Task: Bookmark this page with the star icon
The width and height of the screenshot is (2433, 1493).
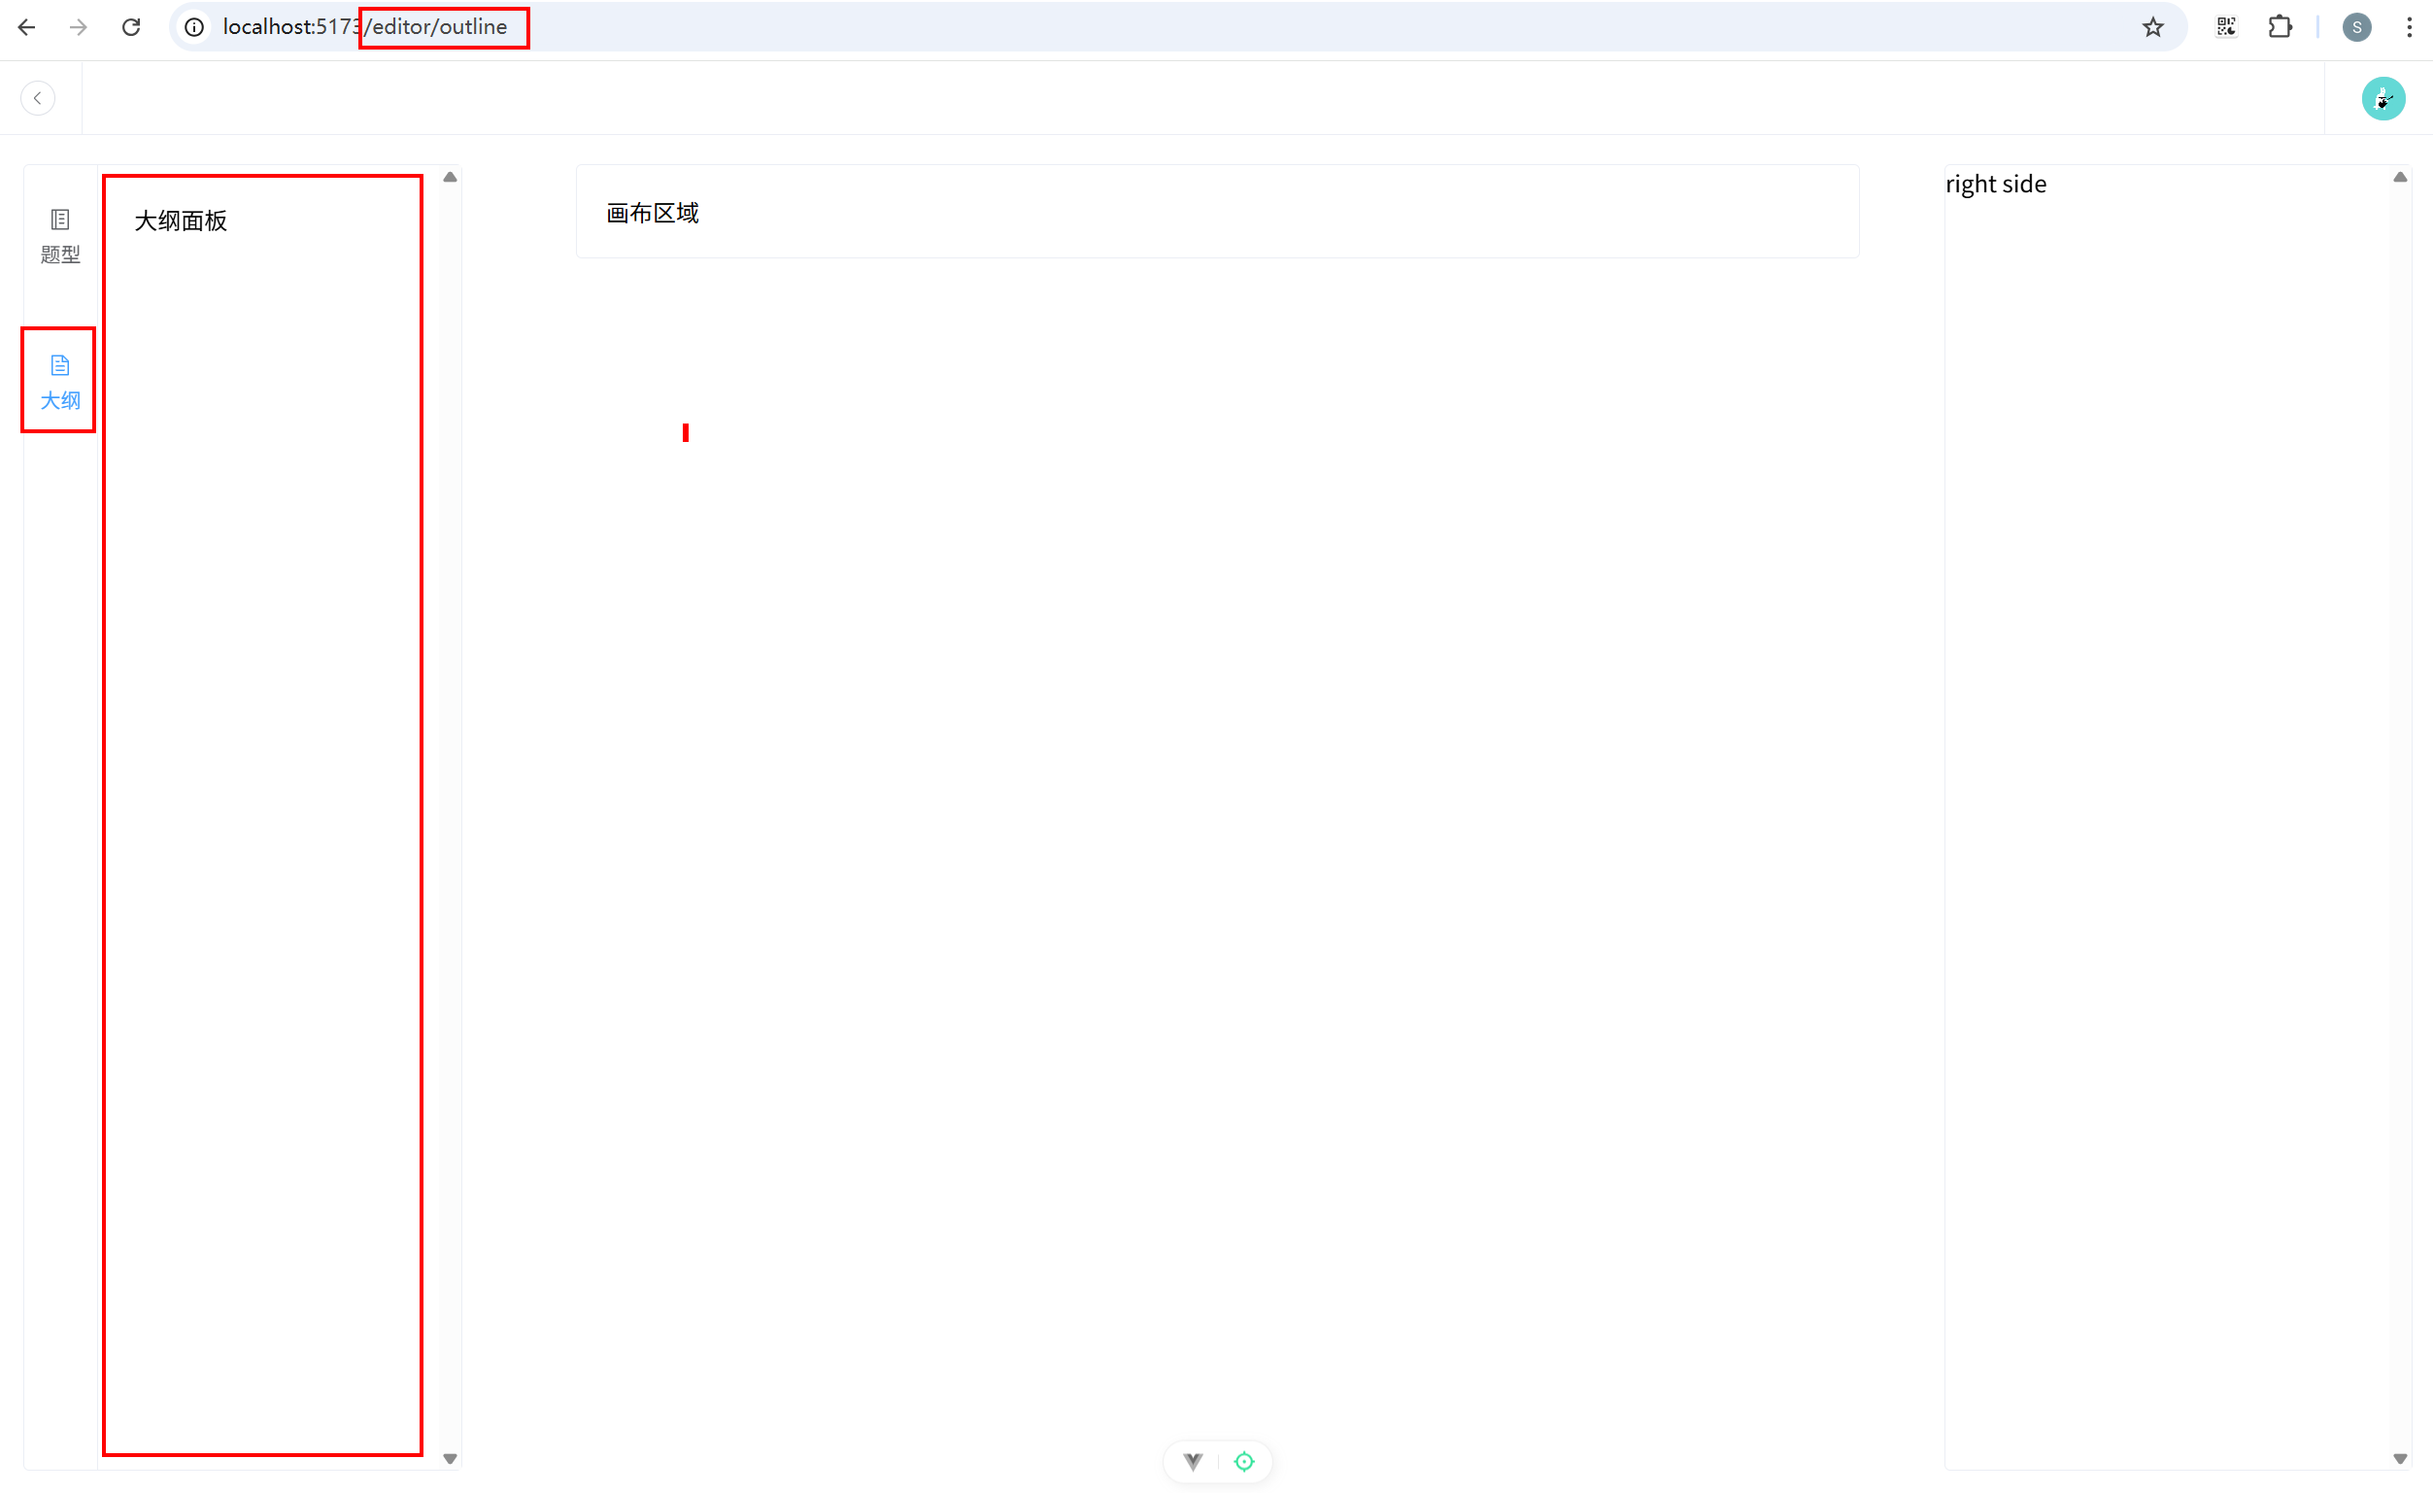Action: pos(2152,26)
